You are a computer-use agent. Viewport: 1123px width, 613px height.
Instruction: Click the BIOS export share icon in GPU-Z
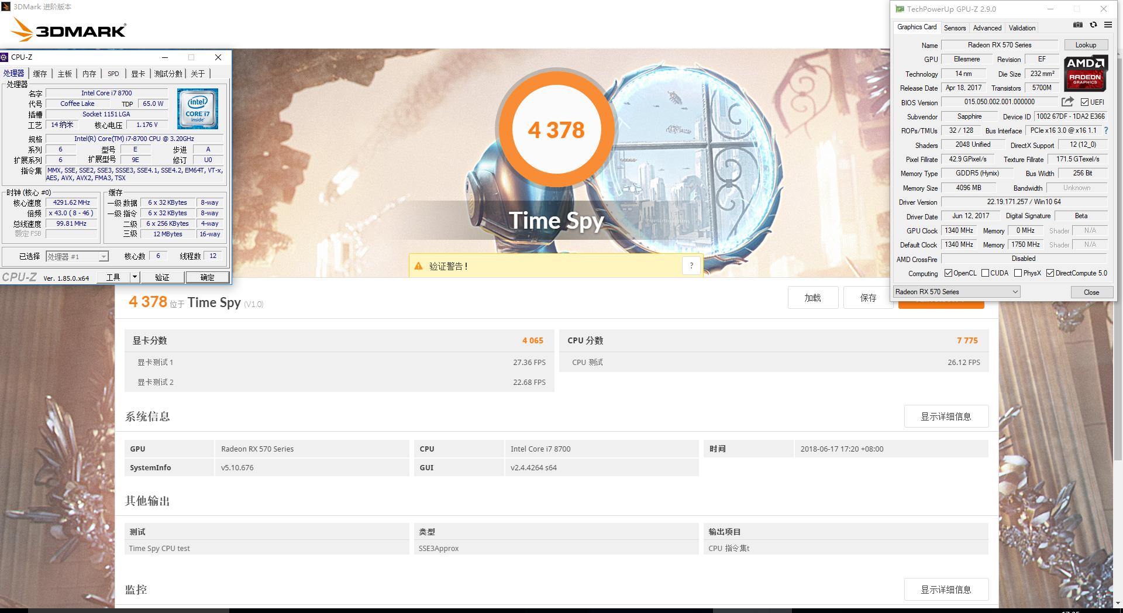click(1067, 102)
